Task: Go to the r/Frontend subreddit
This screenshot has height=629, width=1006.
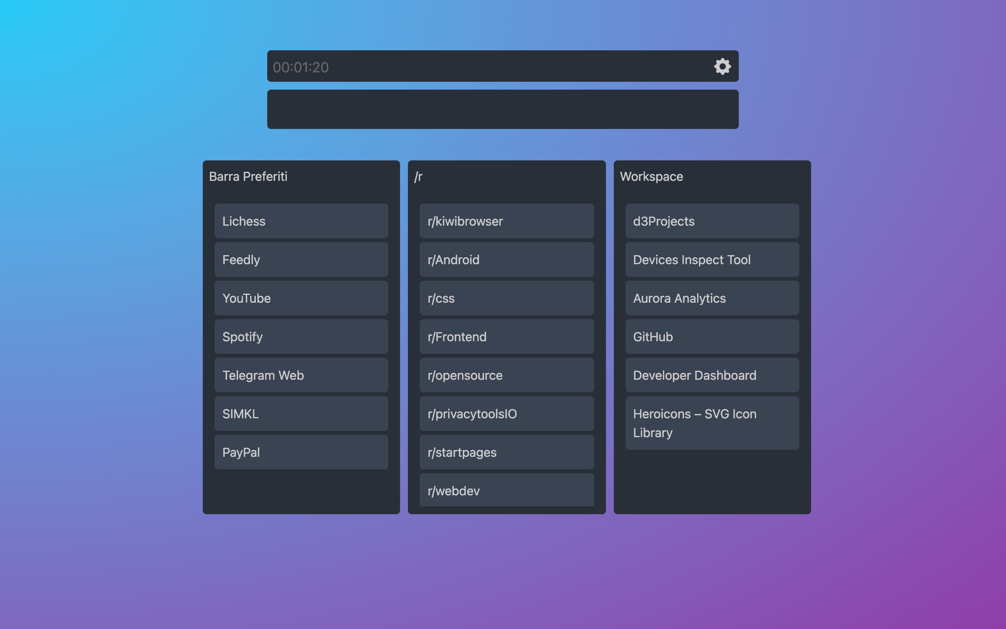Action: click(506, 337)
